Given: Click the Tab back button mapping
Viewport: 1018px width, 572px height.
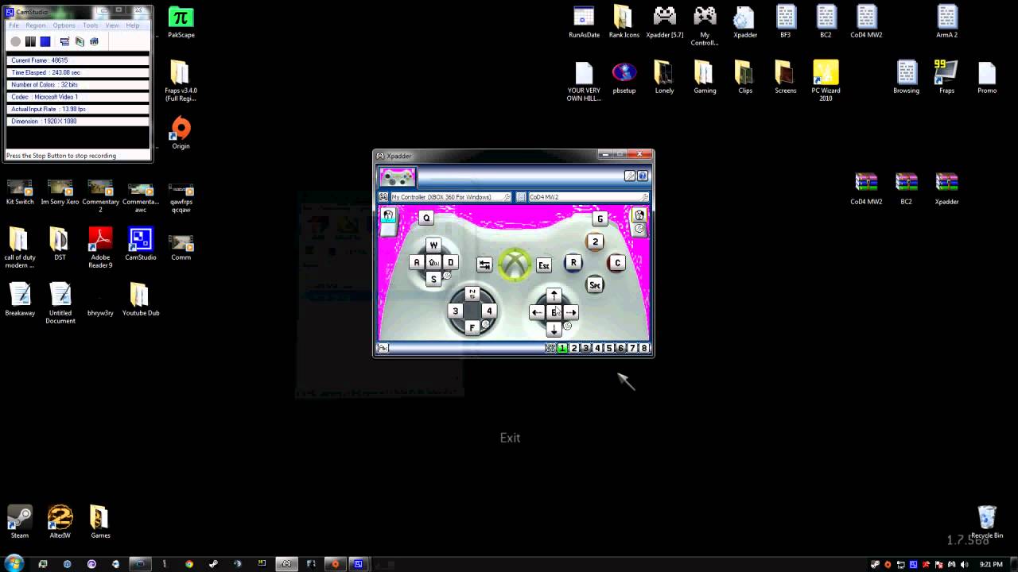Looking at the screenshot, I should point(484,265).
